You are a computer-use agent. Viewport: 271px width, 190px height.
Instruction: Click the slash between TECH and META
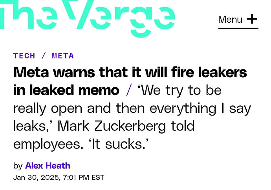click(x=44, y=56)
